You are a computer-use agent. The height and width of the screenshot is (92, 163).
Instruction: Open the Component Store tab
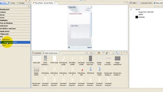pos(145,3)
